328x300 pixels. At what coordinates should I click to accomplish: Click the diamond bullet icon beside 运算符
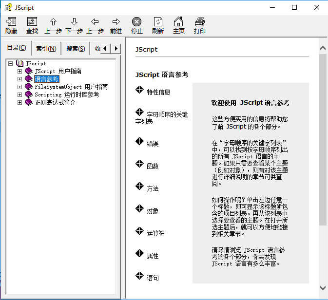coord(139,231)
